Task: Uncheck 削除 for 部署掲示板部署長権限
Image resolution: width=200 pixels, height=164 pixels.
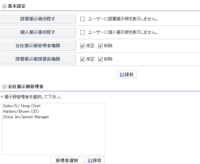Action: (100, 59)
